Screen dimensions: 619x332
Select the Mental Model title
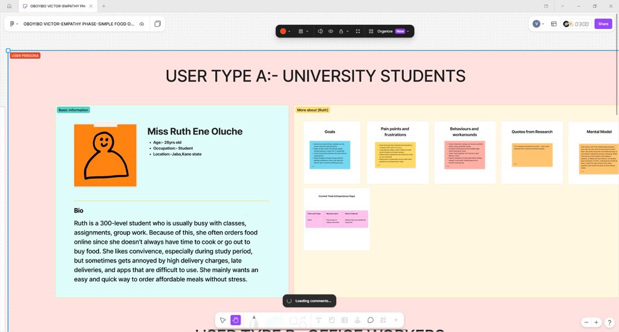[x=599, y=132]
